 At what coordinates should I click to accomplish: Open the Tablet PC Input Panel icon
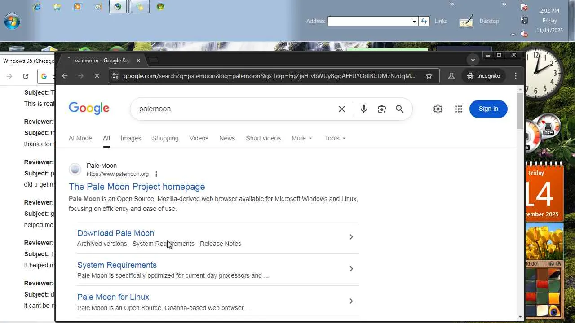(466, 21)
